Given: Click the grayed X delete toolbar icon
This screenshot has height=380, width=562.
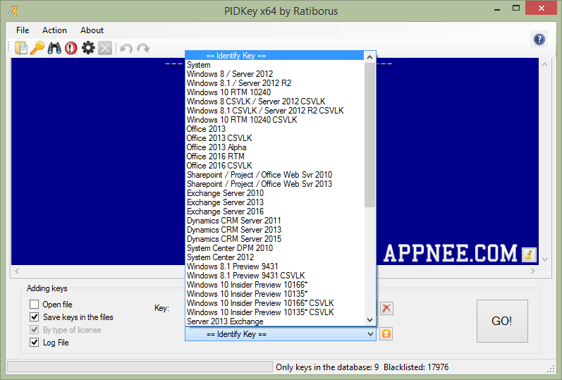Looking at the screenshot, I should pos(105,48).
